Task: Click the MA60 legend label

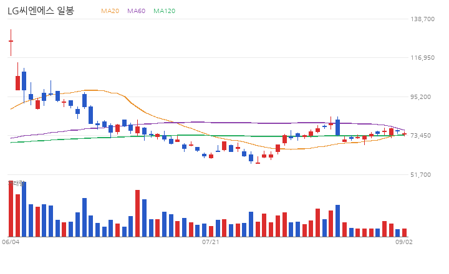Action: [x=137, y=11]
